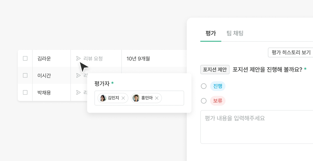Click the 평가 내용 text area
Image resolution: width=313 pixels, height=161 pixels.
(257, 127)
